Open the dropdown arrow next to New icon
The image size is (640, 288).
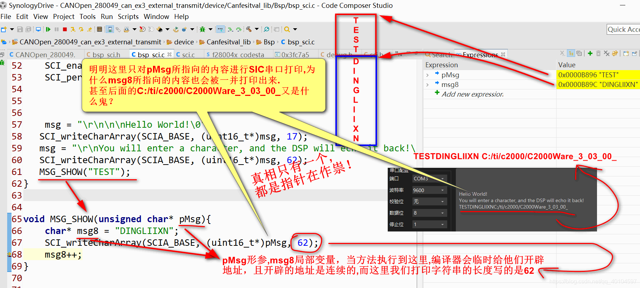coord(12,29)
